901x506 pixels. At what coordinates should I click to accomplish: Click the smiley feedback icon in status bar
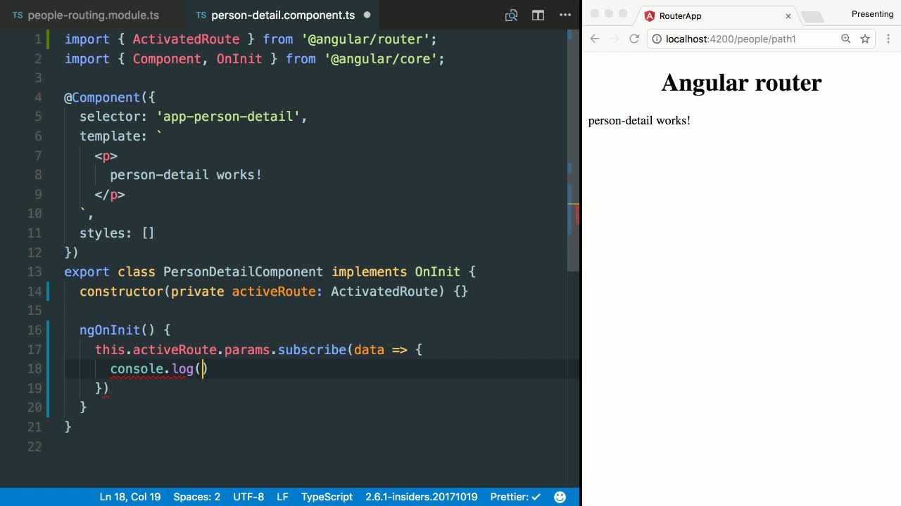click(x=560, y=497)
